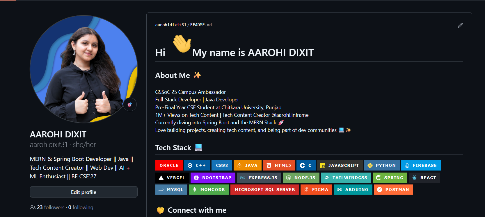
Task: Click the Node.js tech badge
Action: click(301, 177)
